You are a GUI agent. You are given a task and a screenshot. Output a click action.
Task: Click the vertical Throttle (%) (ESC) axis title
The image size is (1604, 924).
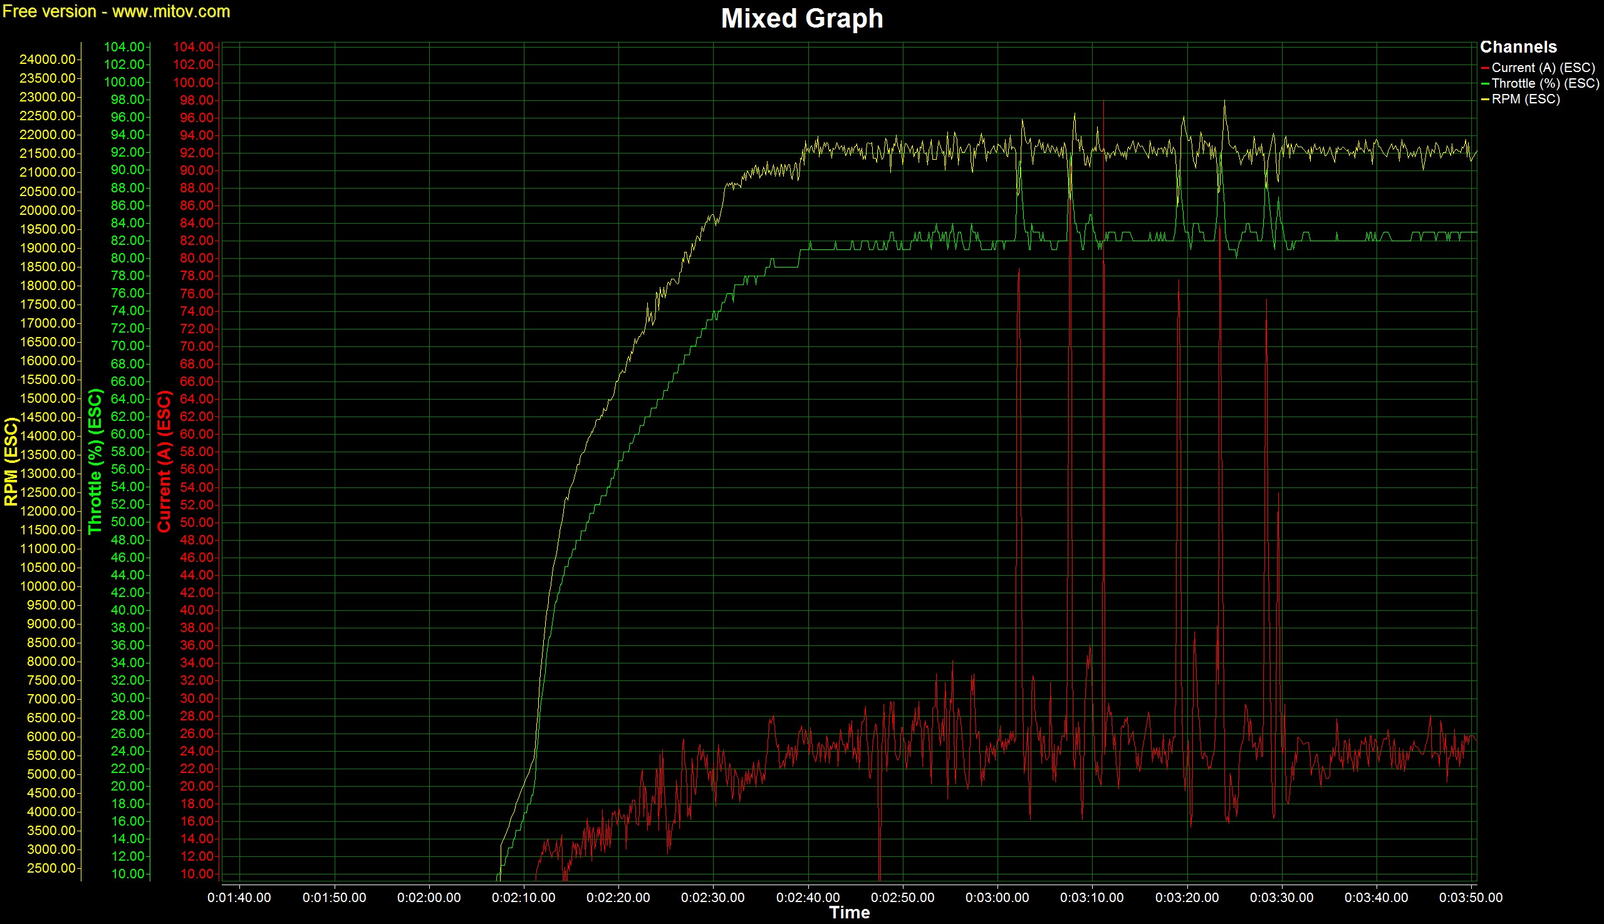tap(95, 461)
